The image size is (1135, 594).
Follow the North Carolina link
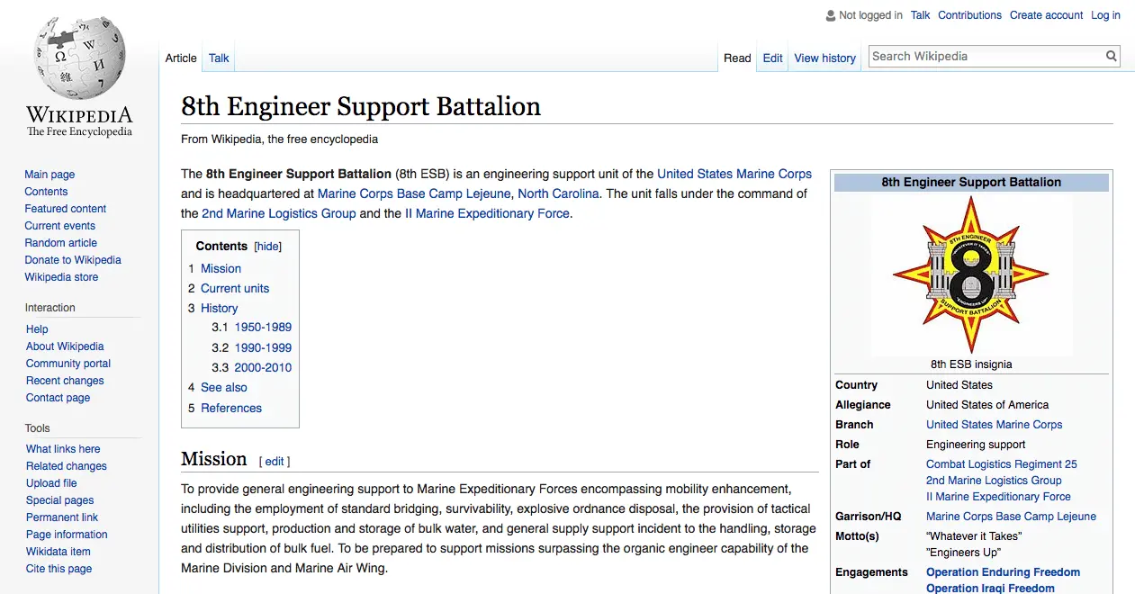(558, 193)
